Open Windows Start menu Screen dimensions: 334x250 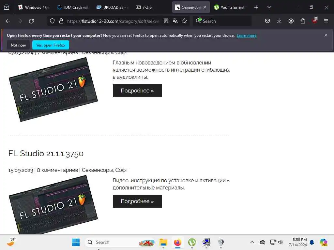76,242
